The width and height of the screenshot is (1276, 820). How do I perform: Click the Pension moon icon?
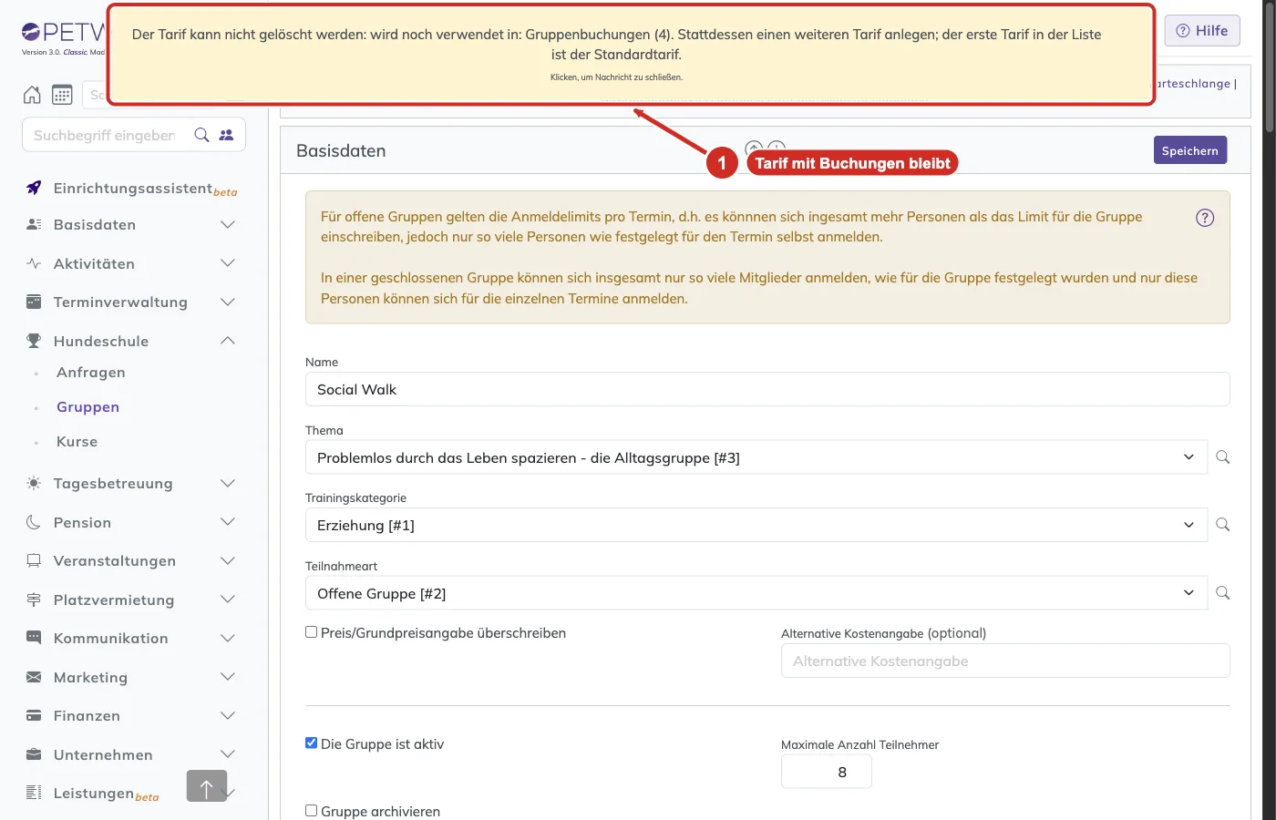tap(34, 522)
